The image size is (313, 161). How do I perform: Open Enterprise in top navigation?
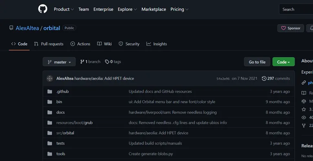(103, 9)
